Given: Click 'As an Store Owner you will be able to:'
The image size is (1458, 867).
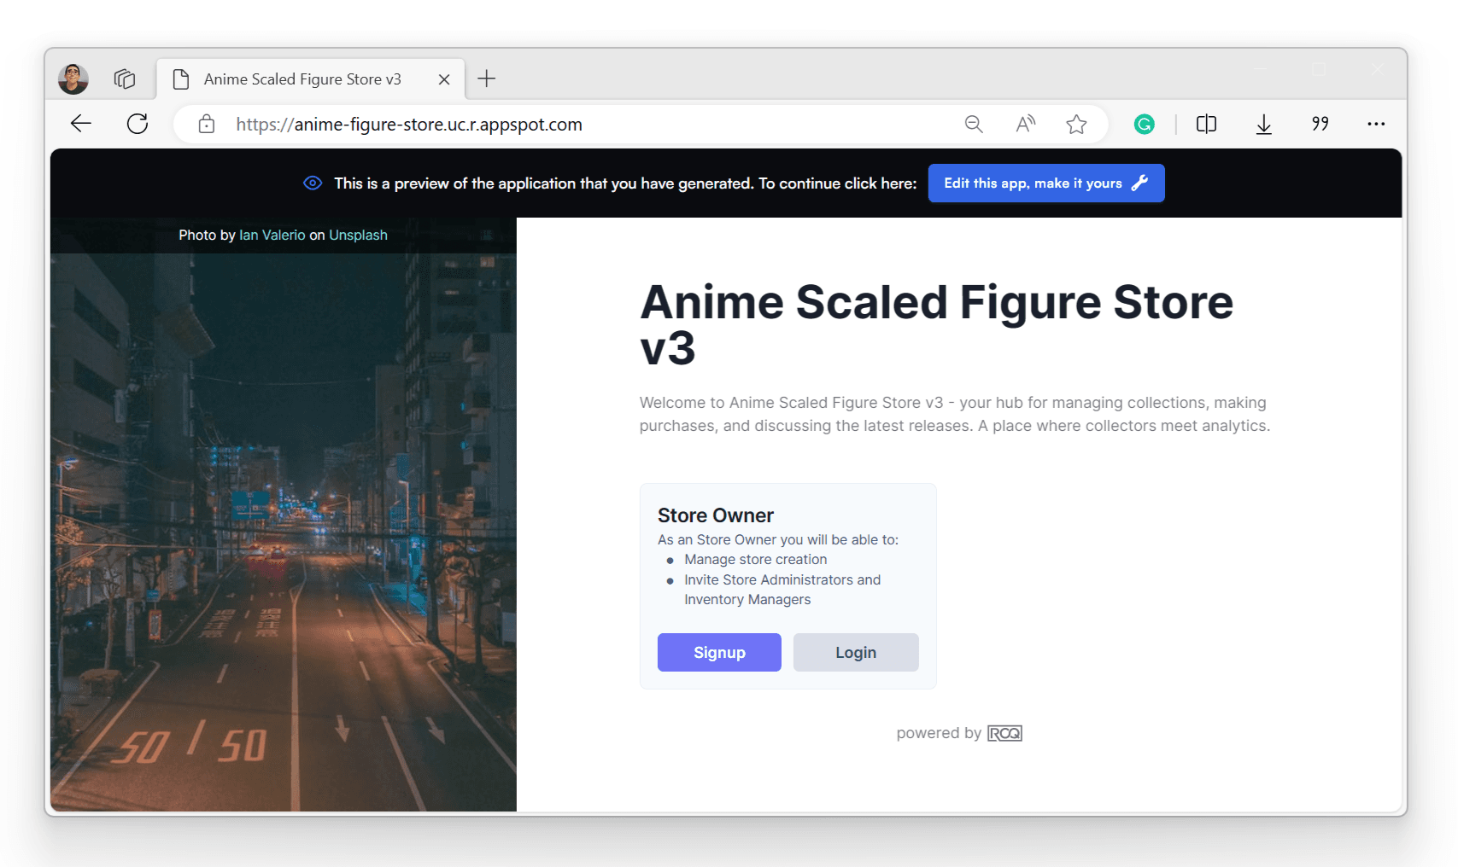Looking at the screenshot, I should coord(778,539).
